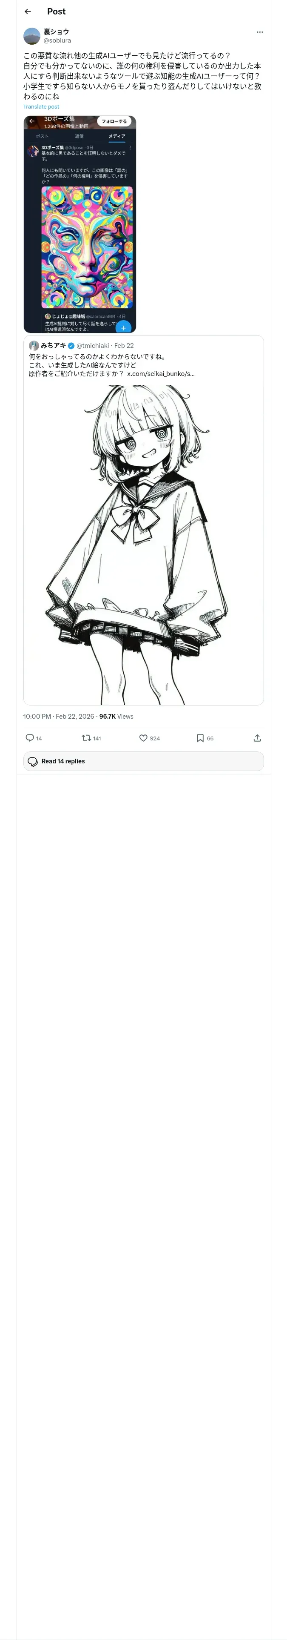Screen dimensions: 287x1640
Task: Click the share upload icon
Action: (x=257, y=738)
